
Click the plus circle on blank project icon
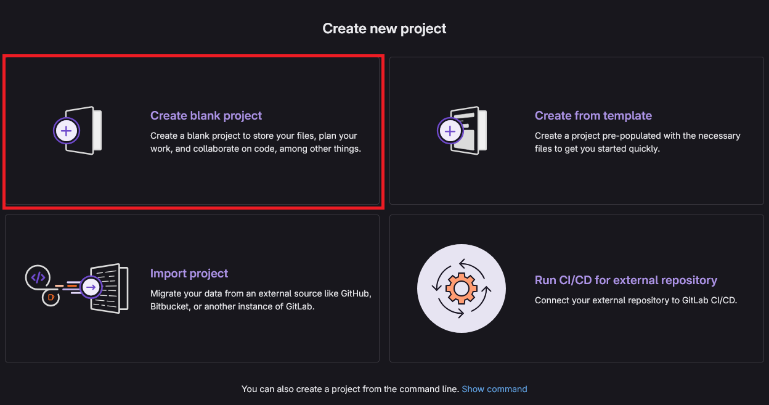point(67,131)
